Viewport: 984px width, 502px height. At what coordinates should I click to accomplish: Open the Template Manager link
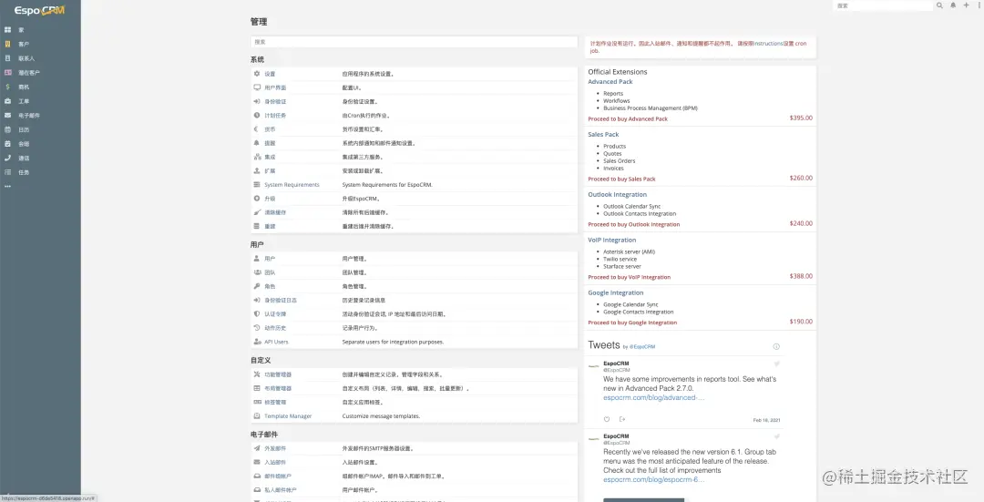pyautogui.click(x=288, y=416)
